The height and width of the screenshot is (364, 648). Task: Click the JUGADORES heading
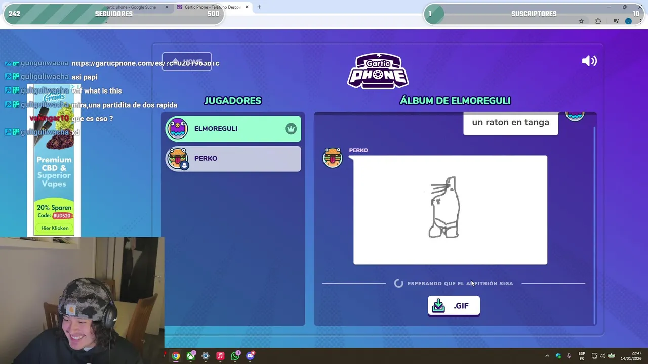pyautogui.click(x=233, y=101)
